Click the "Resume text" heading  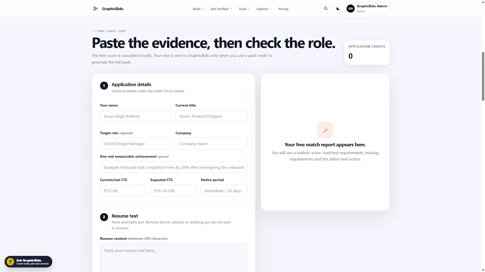click(125, 216)
